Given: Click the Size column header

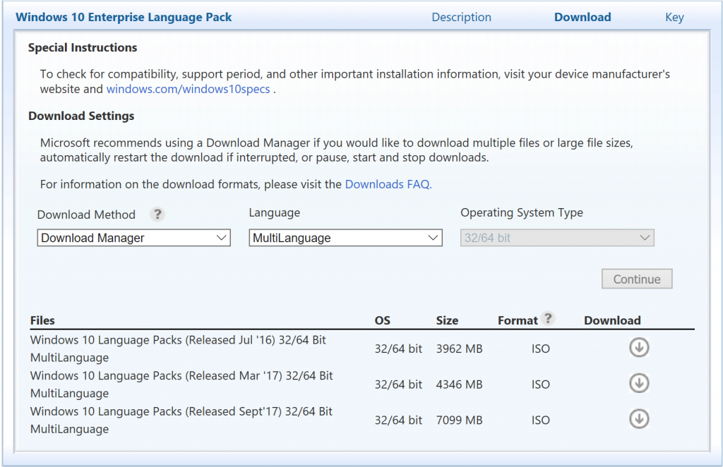Looking at the screenshot, I should click(x=447, y=321).
